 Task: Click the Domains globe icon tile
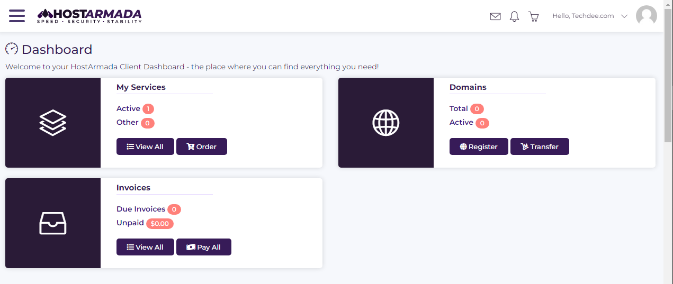coord(386,123)
